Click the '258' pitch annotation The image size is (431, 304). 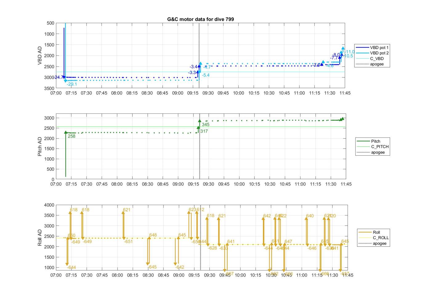point(71,136)
